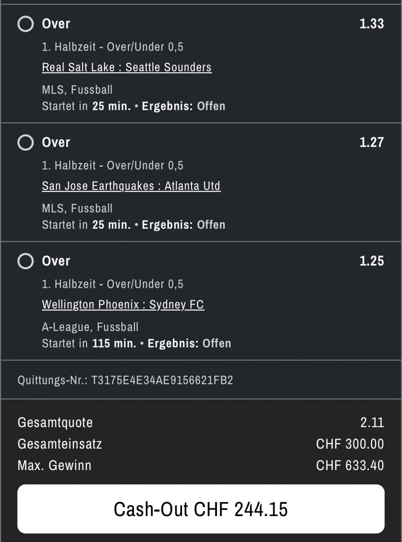Click the Gesamtquote 2.11 value
The height and width of the screenshot is (542, 402).
click(372, 422)
